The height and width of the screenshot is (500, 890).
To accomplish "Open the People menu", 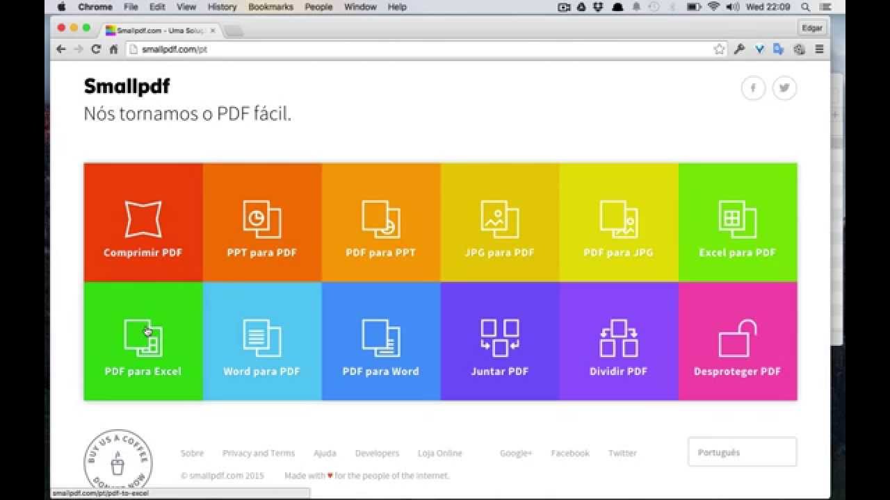I will click(x=318, y=7).
